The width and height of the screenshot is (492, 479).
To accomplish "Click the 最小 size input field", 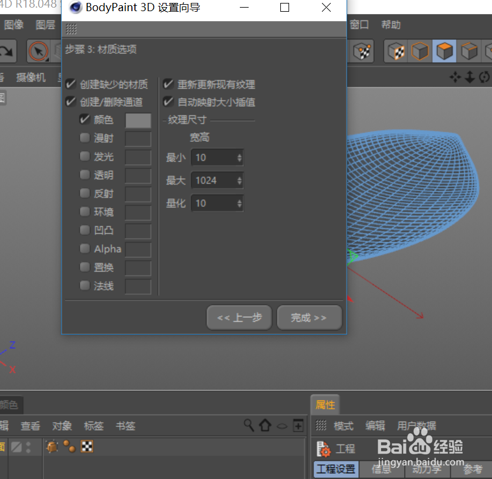I will (x=217, y=158).
